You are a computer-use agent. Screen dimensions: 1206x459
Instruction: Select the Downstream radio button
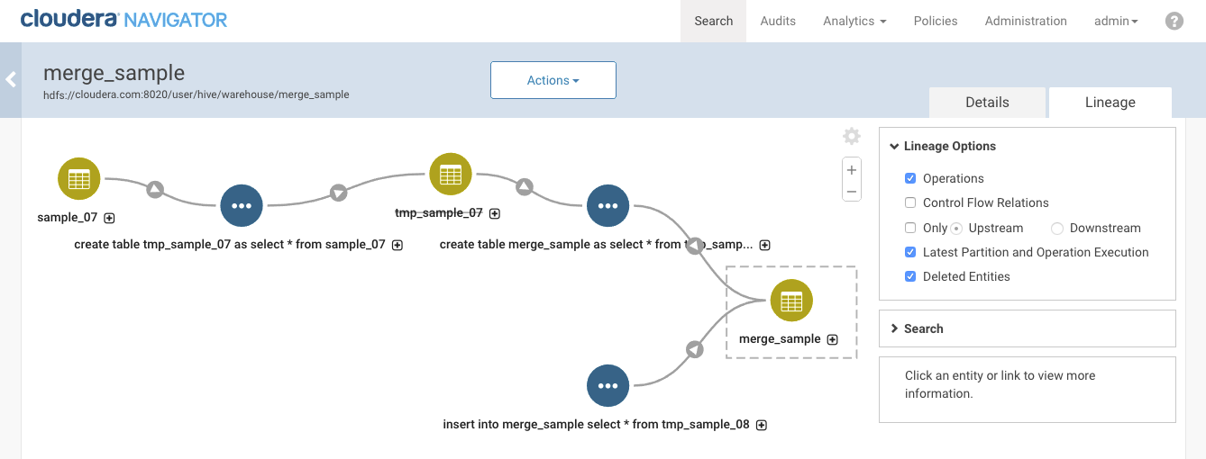click(x=1057, y=228)
